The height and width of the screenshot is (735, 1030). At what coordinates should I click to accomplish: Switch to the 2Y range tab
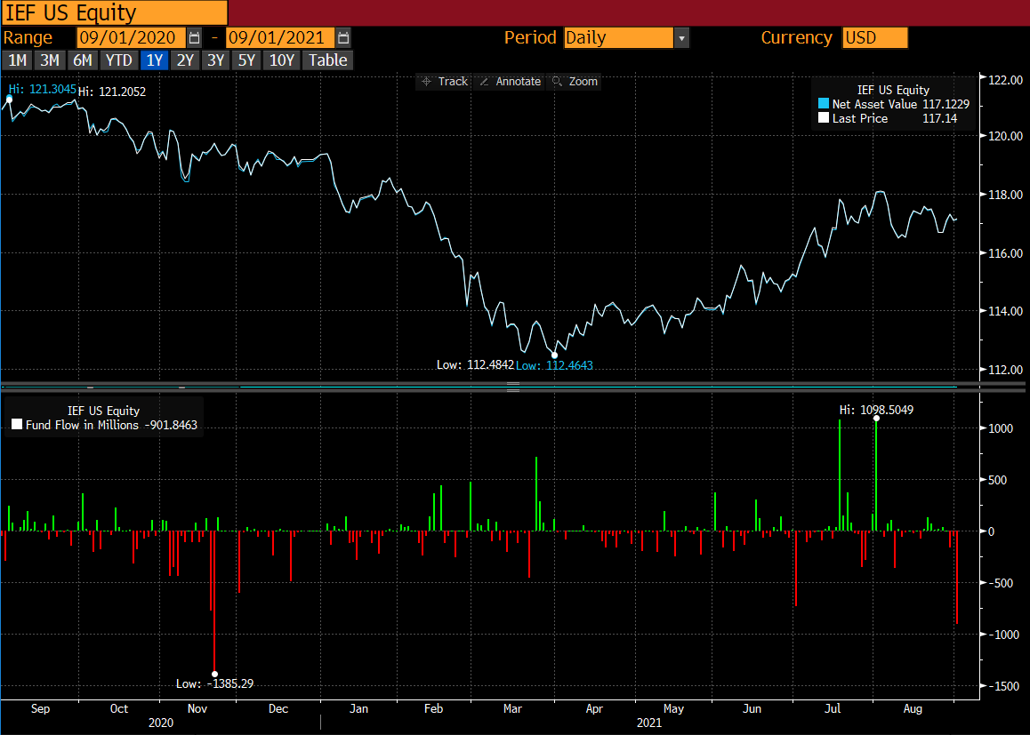[x=185, y=60]
